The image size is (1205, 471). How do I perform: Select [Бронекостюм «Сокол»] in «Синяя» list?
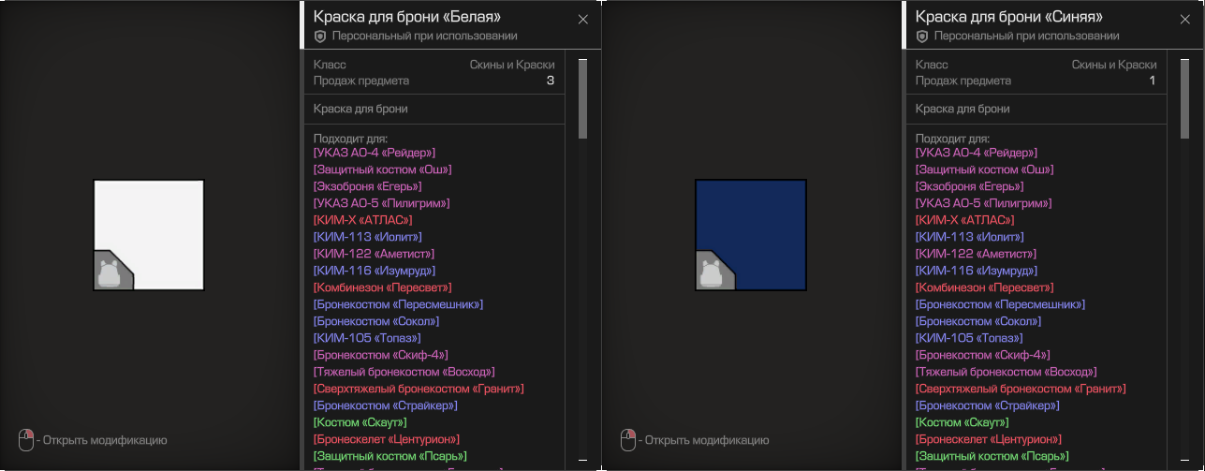[978, 321]
